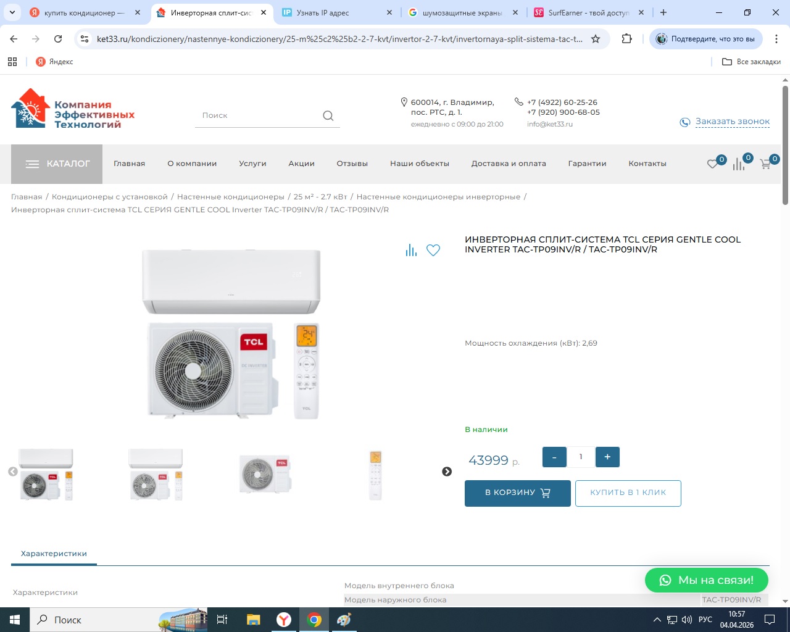This screenshot has width=790, height=632.
Task: Bookmark this page with the star icon
Action: click(596, 39)
